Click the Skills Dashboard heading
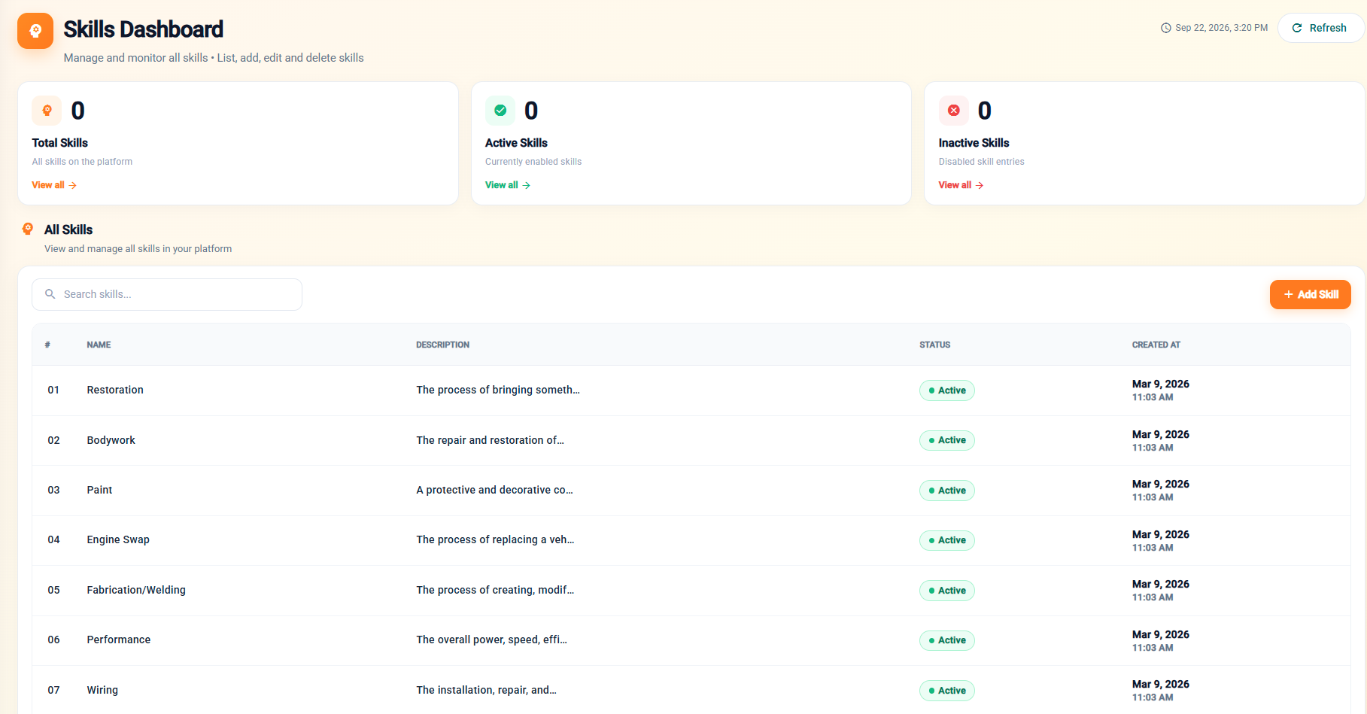This screenshot has width=1367, height=714. (143, 29)
